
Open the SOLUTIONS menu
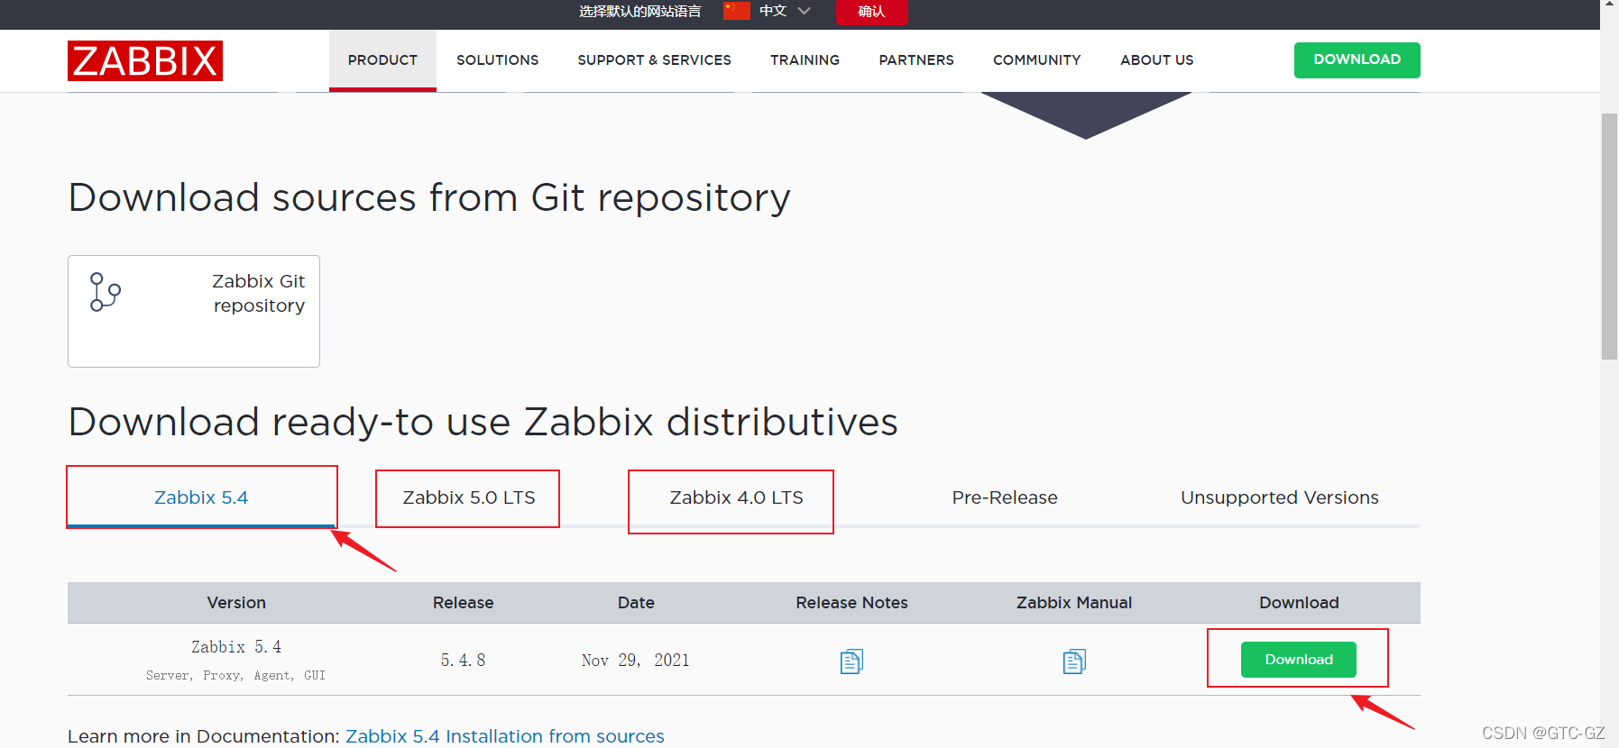click(x=497, y=59)
